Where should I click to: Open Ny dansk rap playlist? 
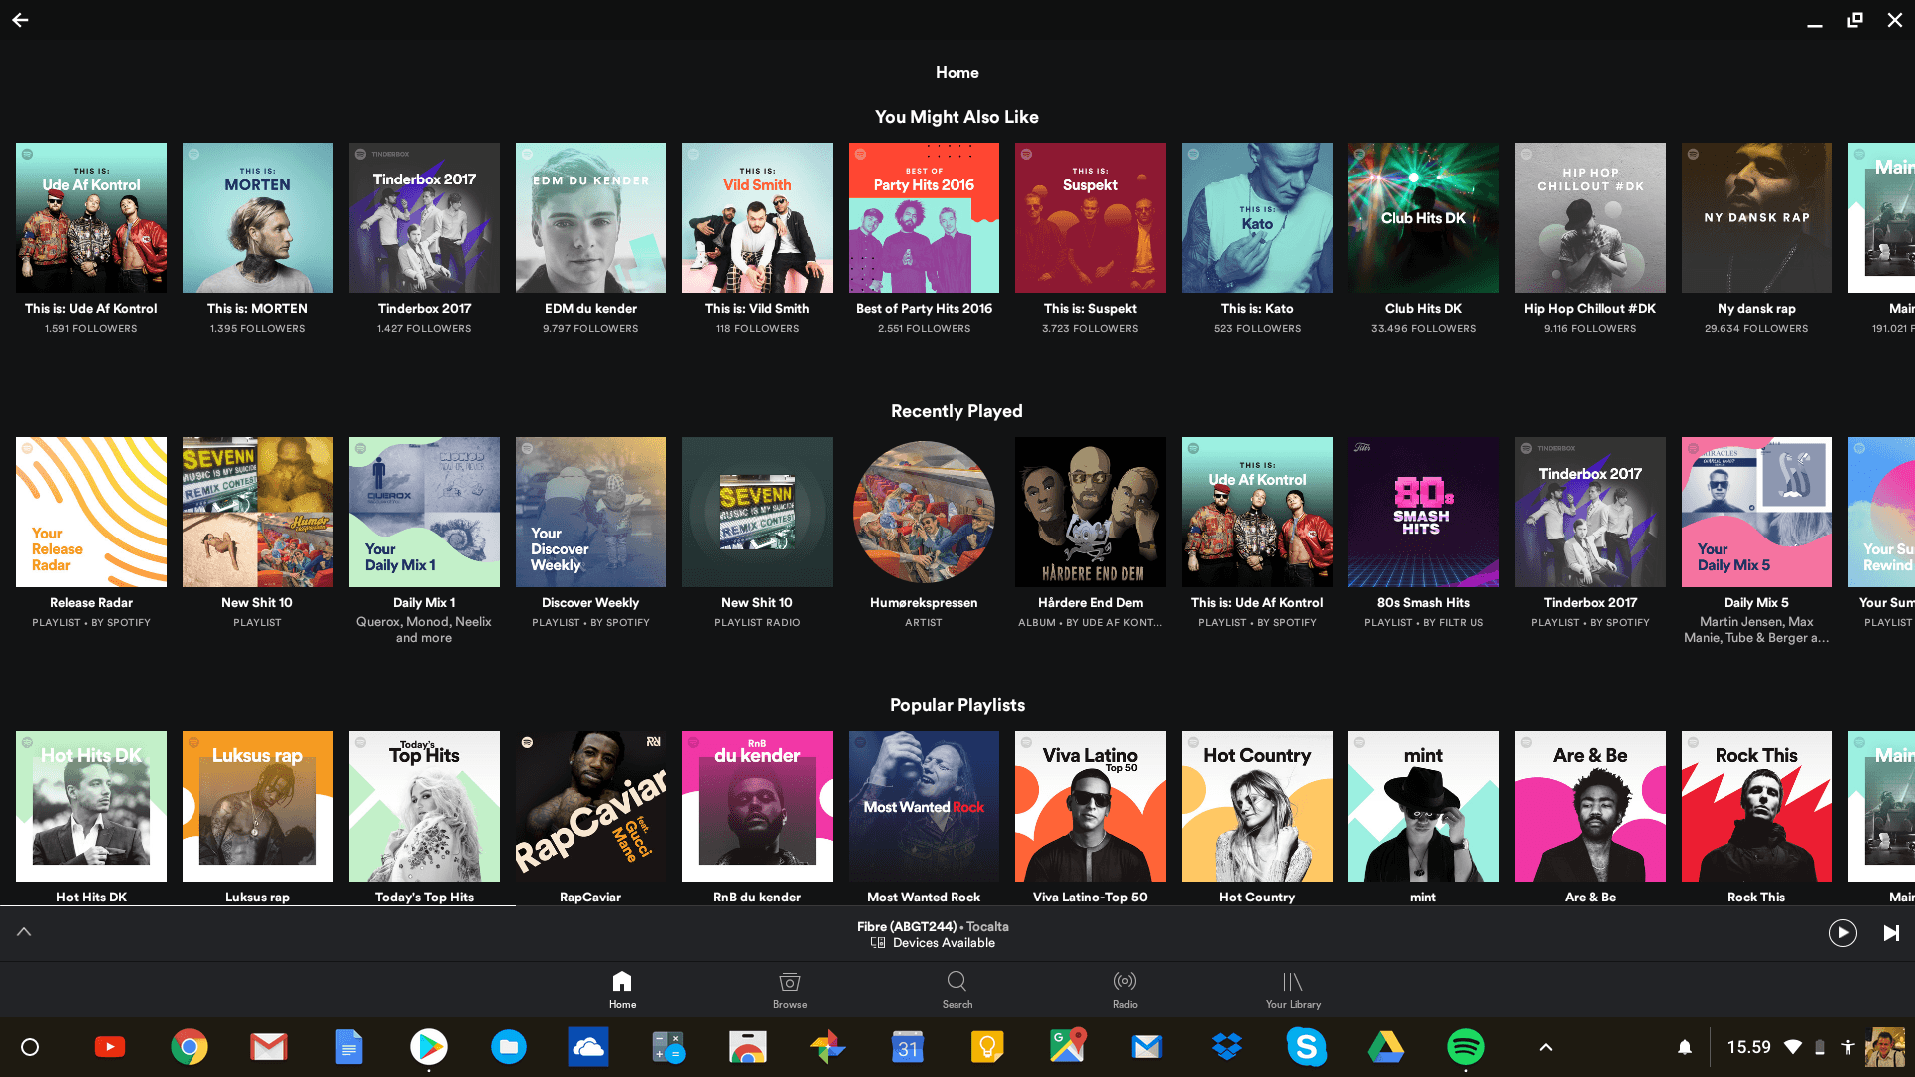(x=1756, y=217)
